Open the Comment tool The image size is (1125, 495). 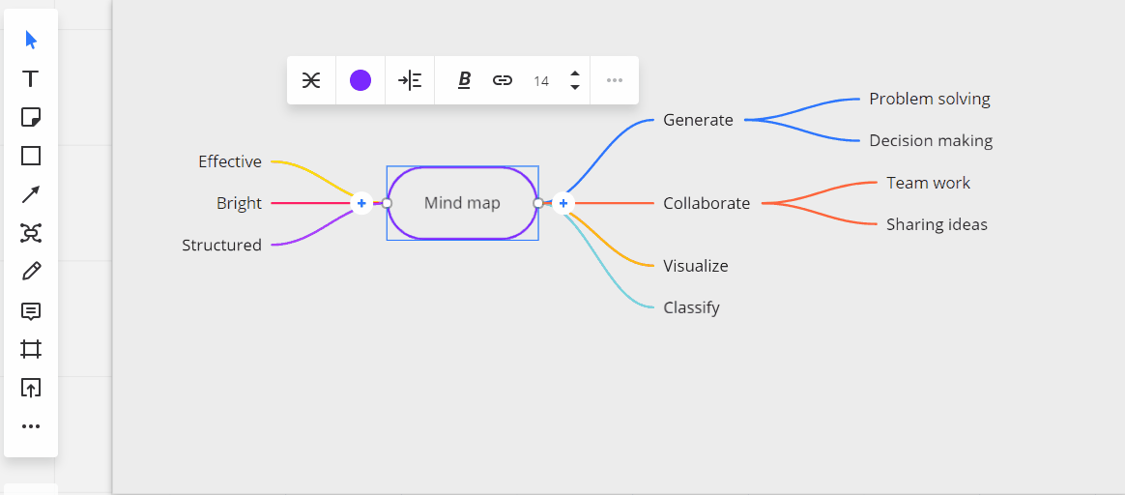click(31, 310)
